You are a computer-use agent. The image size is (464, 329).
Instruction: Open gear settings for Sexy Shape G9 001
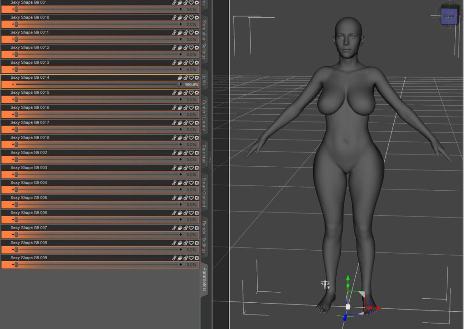click(x=197, y=3)
